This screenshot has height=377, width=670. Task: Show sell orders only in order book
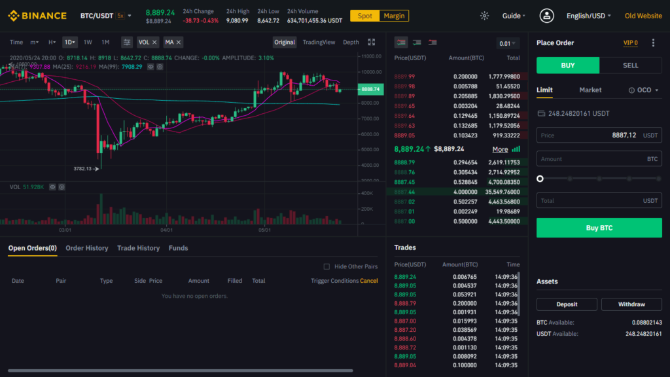pyautogui.click(x=432, y=43)
